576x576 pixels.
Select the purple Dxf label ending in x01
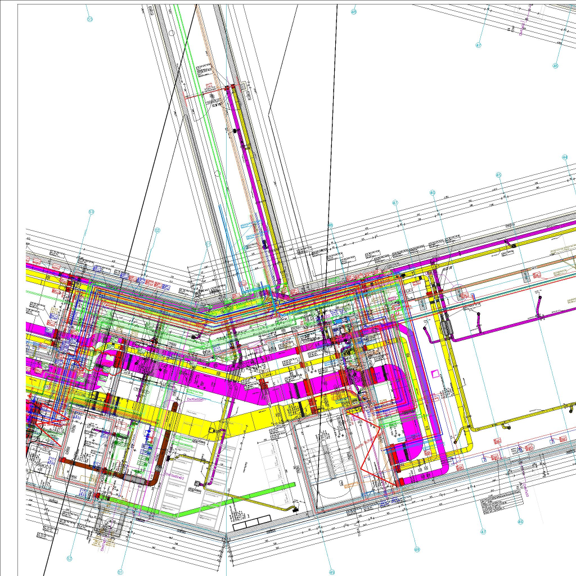pos(196,399)
